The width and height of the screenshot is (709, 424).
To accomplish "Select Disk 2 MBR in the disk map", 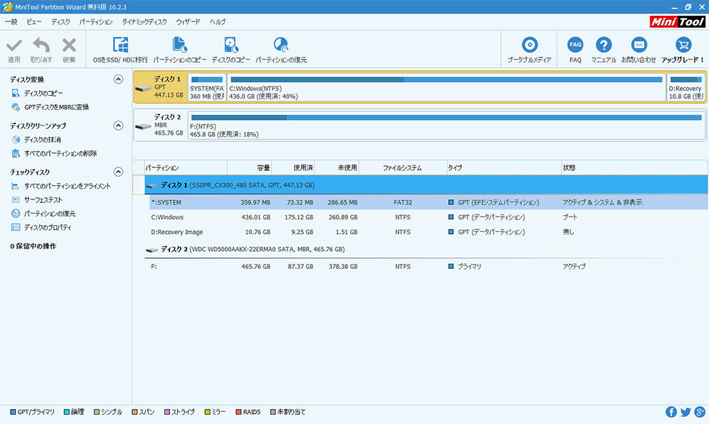I will point(161,125).
